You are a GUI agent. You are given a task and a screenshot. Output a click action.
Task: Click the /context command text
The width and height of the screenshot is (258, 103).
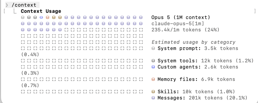tap(24, 5)
